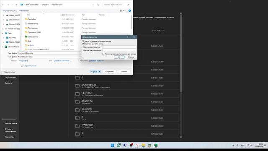Open the volume control in system tray

point(251,145)
